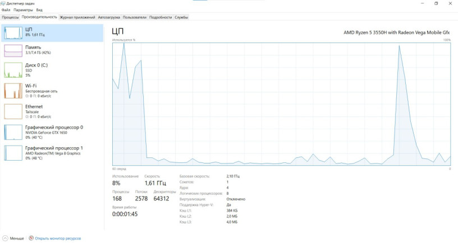
Task: Click the Память mini graph thumbnail
Action: click(13, 51)
